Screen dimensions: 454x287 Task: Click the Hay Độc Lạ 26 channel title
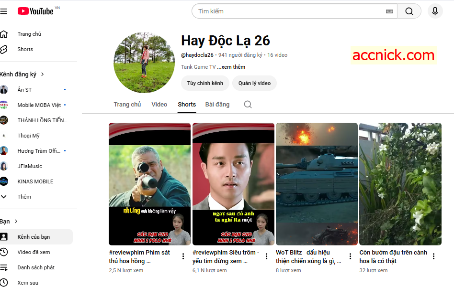(226, 41)
